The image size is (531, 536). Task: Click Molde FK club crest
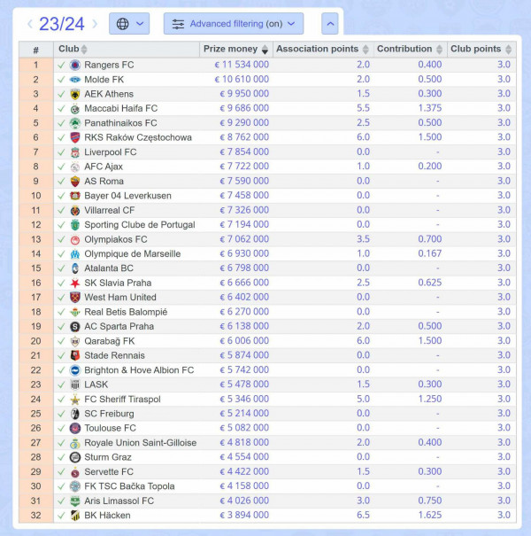(x=75, y=80)
